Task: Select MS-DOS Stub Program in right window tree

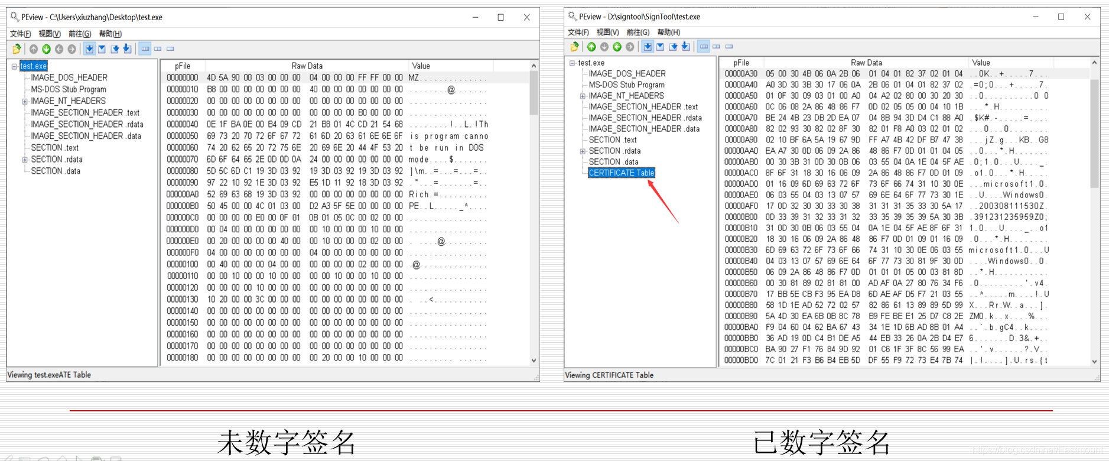Action: [626, 85]
